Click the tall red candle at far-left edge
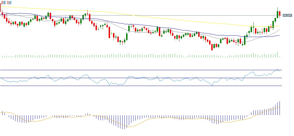294x136 pixels. tap(1, 8)
